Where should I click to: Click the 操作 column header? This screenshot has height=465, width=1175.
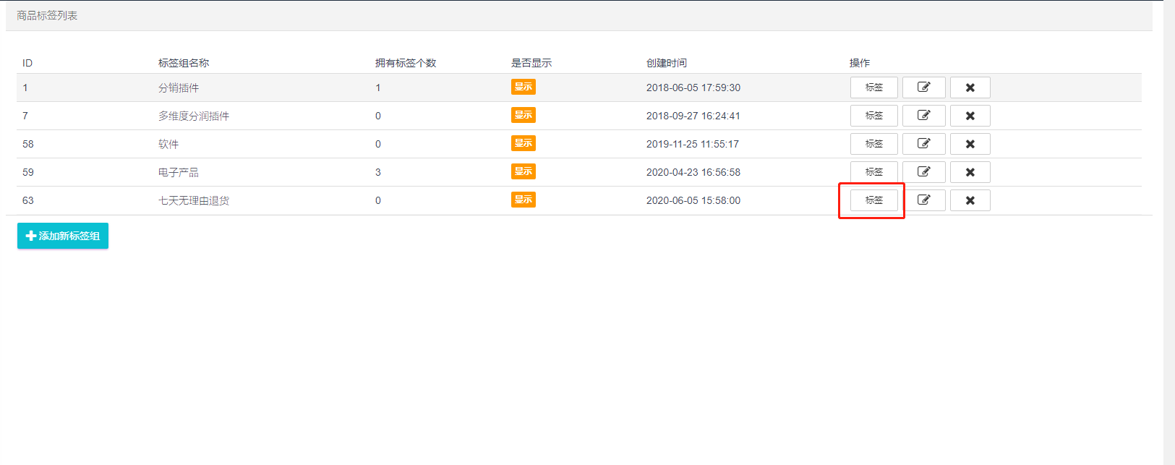tap(860, 63)
